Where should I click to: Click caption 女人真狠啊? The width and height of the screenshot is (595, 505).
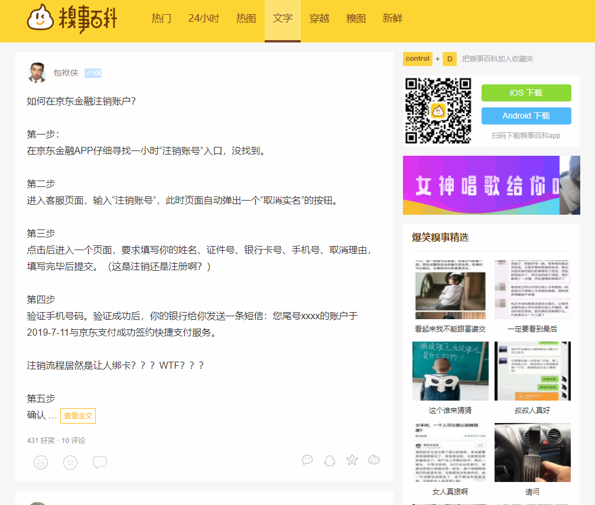click(450, 492)
